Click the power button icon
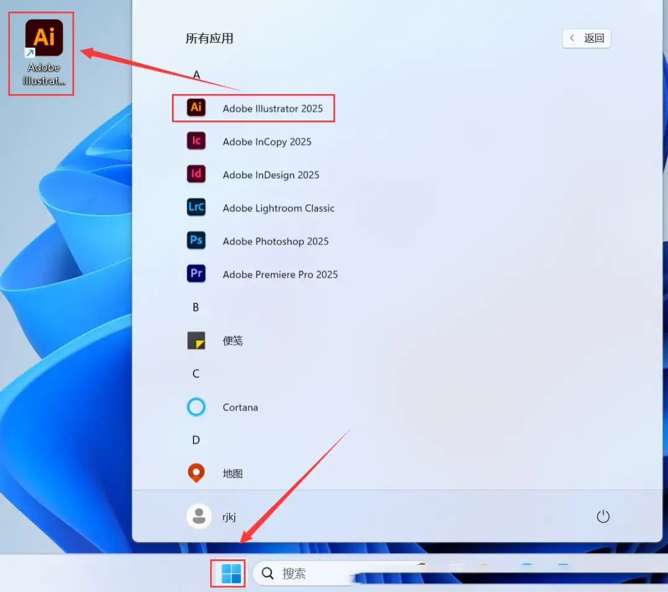The height and width of the screenshot is (592, 668). (603, 517)
